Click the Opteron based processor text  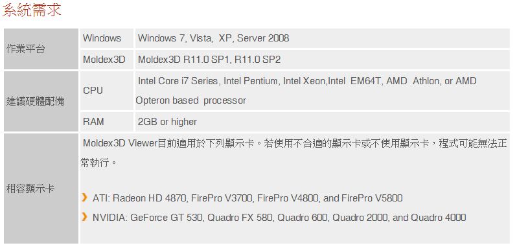point(191,100)
